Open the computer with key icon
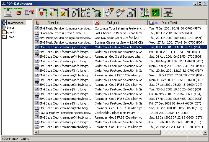Image resolution: width=209 pixels, height=142 pixels. pos(29,12)
